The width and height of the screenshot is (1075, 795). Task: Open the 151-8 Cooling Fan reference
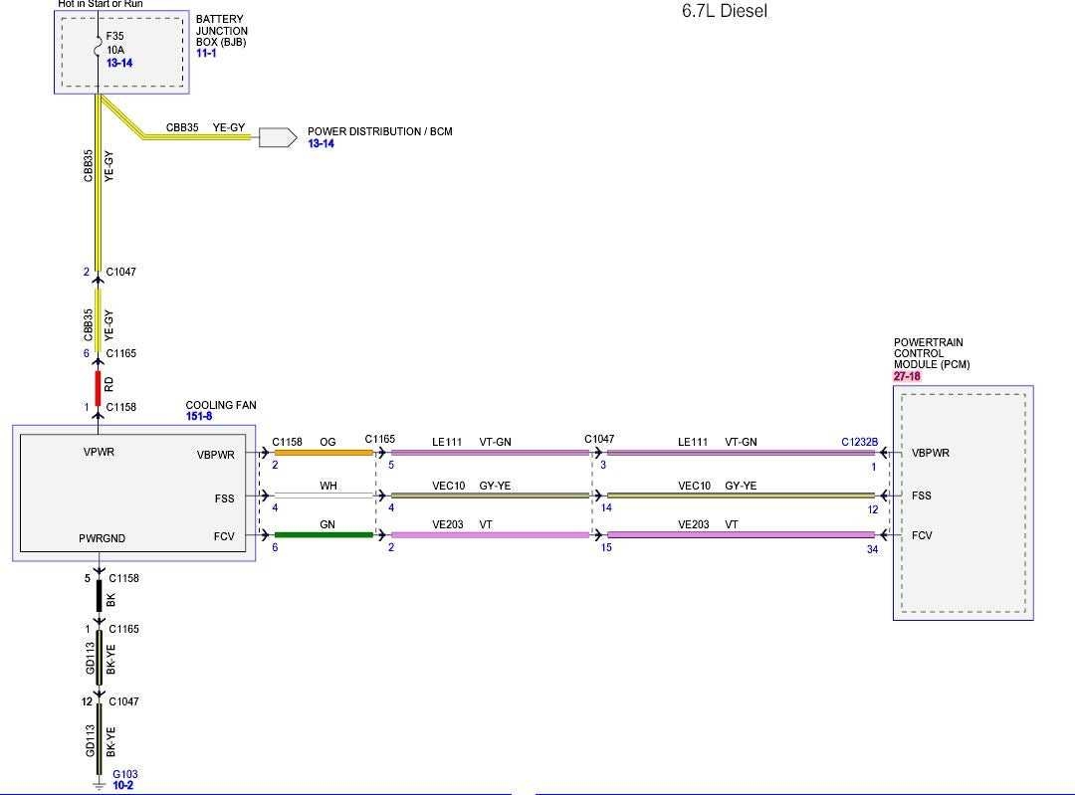pyautogui.click(x=198, y=416)
